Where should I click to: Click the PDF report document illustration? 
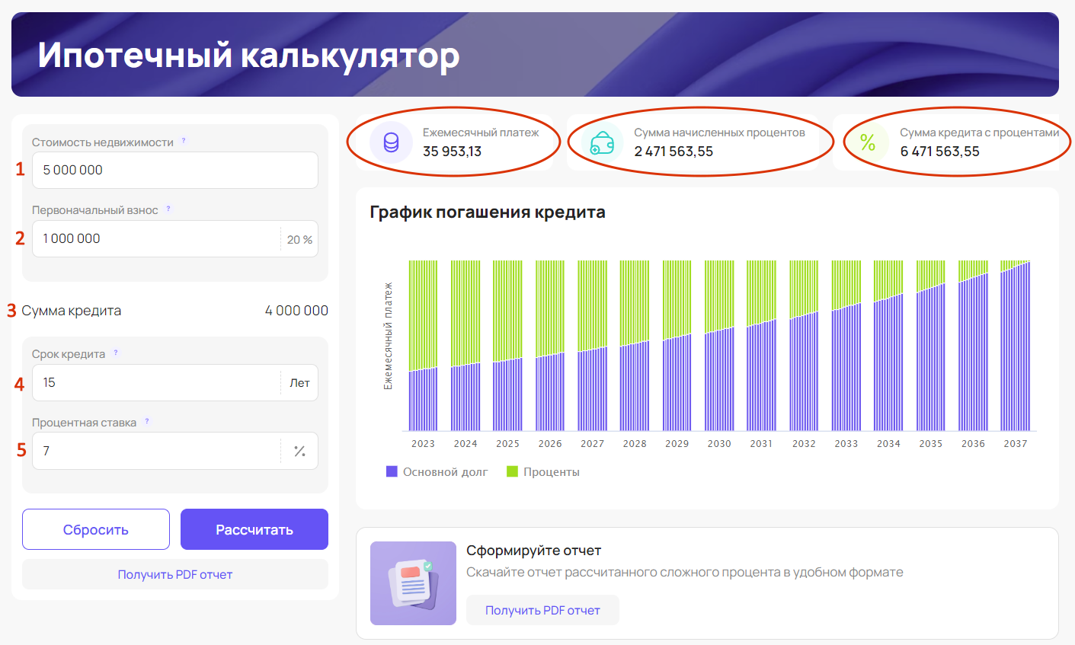click(x=413, y=583)
